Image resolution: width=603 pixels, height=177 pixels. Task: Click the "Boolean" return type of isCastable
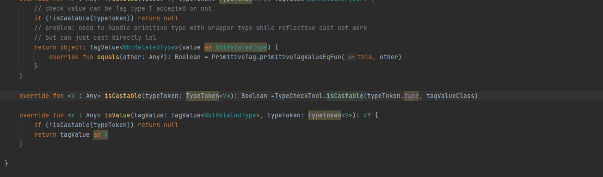coord(254,96)
